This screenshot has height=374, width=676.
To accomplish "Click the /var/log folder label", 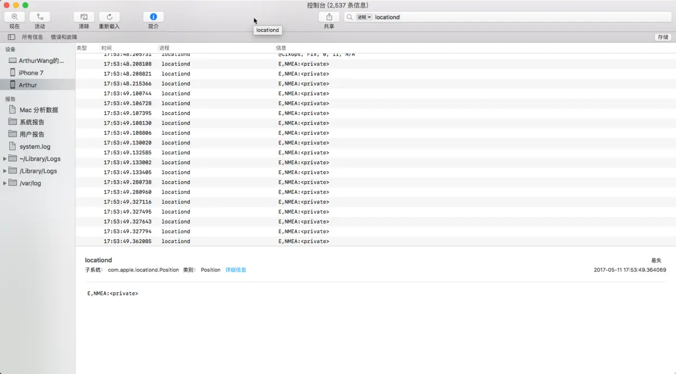I will [30, 183].
